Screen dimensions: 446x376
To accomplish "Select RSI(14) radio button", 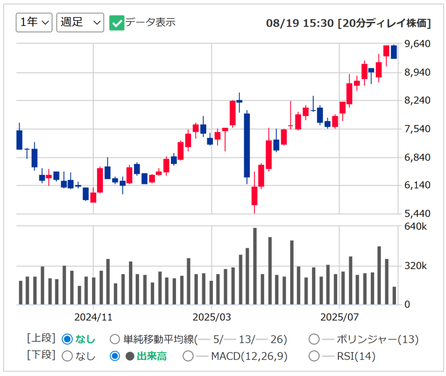I will coord(314,356).
